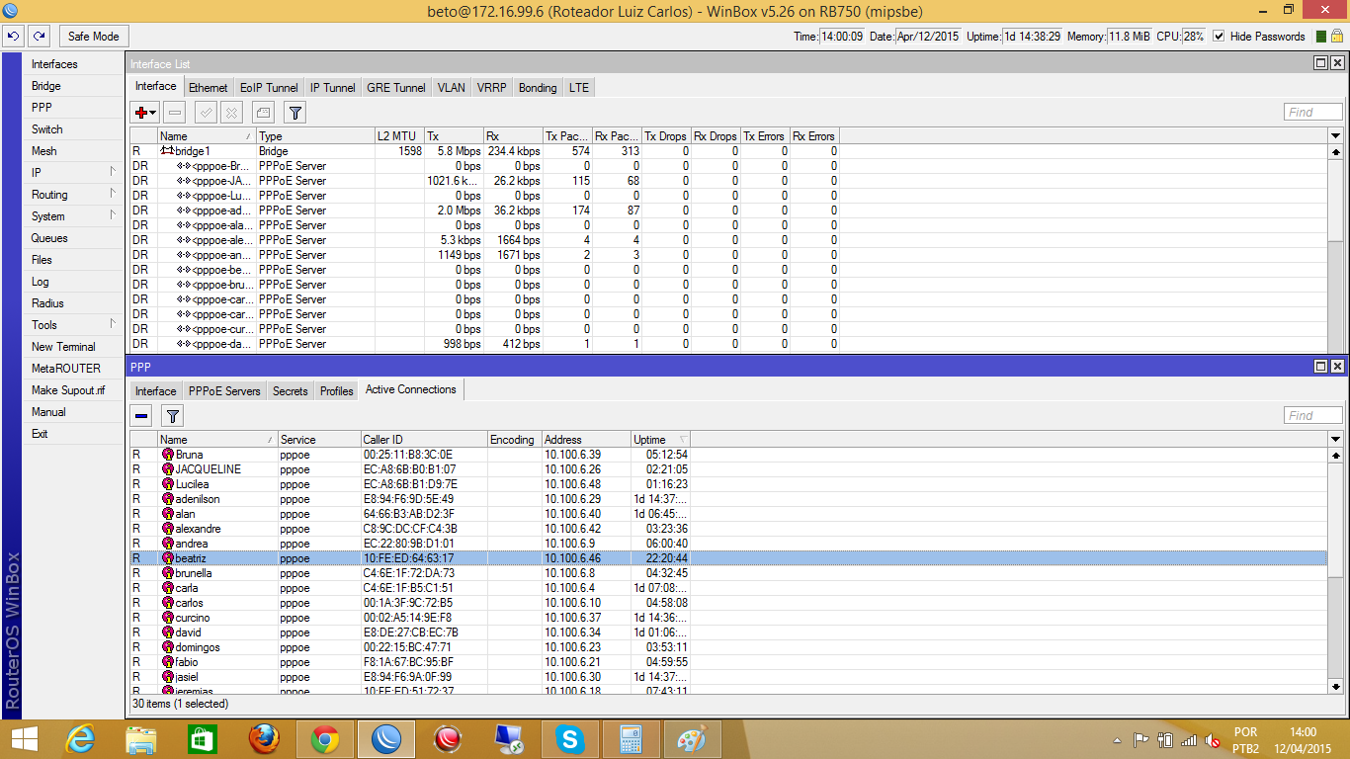This screenshot has height=759, width=1350.
Task: Click Caller ID C4:6E:1F:72:DA:73
Action: tap(409, 573)
